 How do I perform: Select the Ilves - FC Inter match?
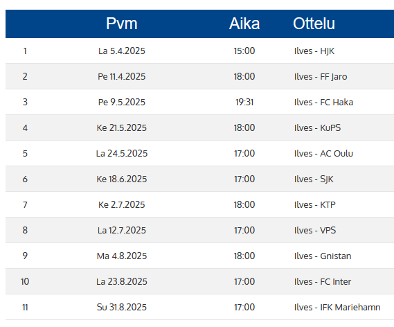tap(323, 282)
